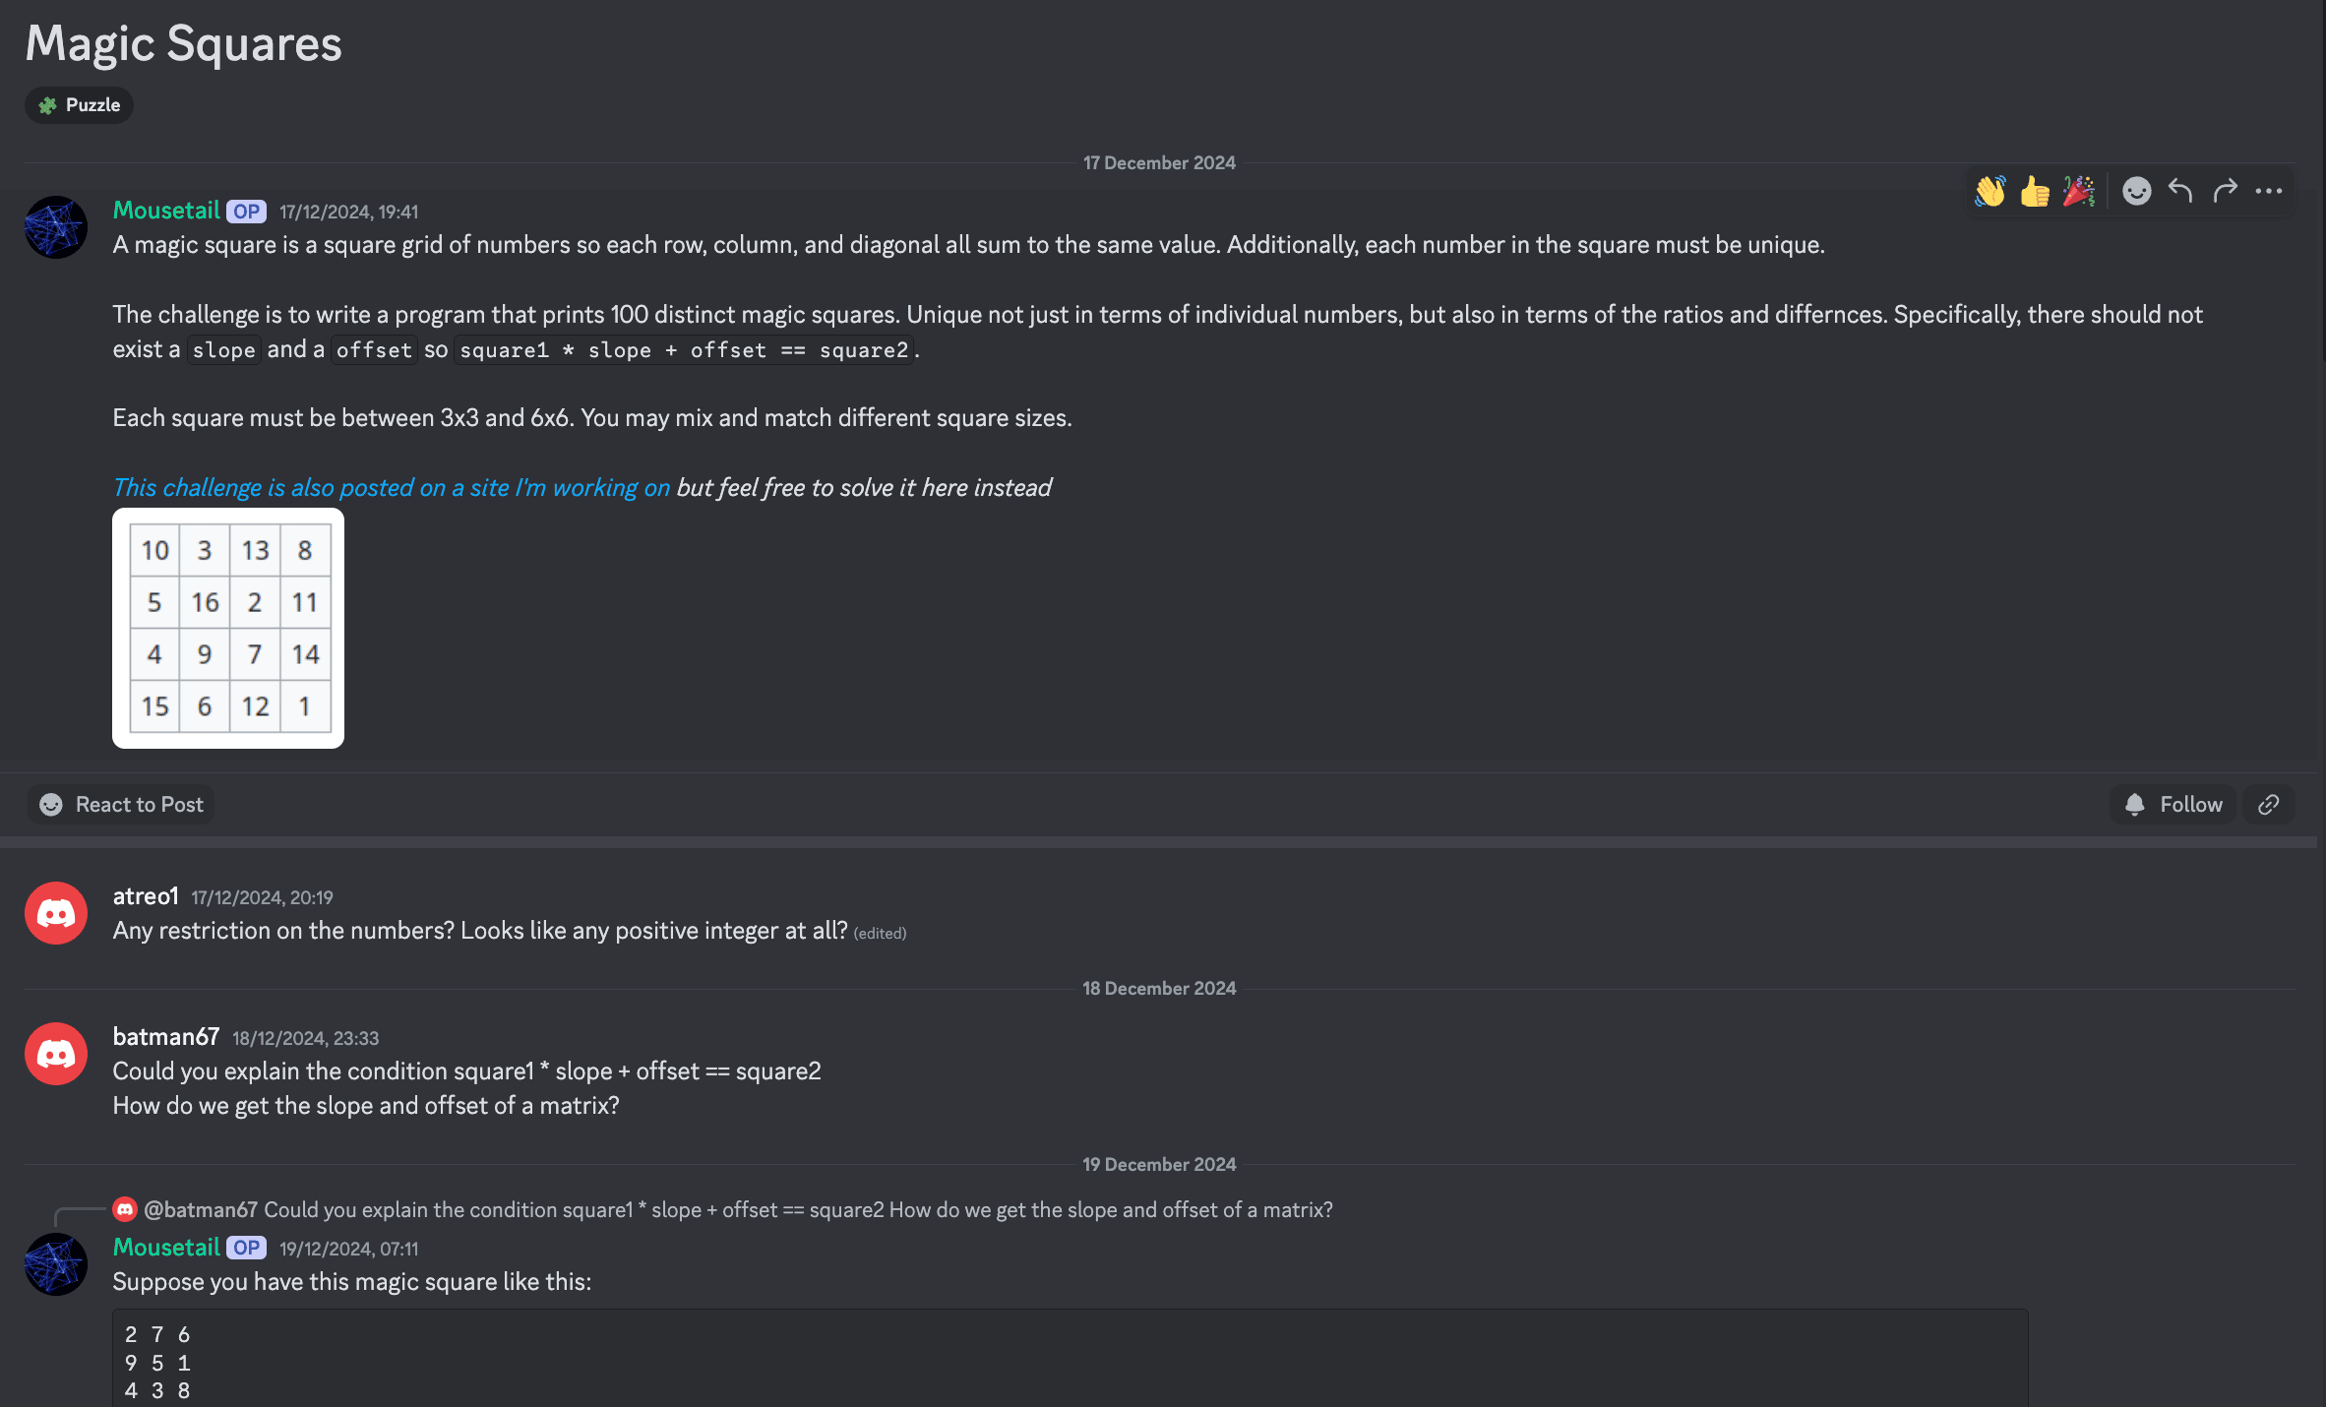
Task: Open Mousetail's profile avatar on first post
Action: click(56, 227)
